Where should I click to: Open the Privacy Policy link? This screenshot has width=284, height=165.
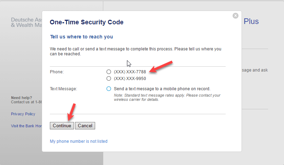[23, 114]
